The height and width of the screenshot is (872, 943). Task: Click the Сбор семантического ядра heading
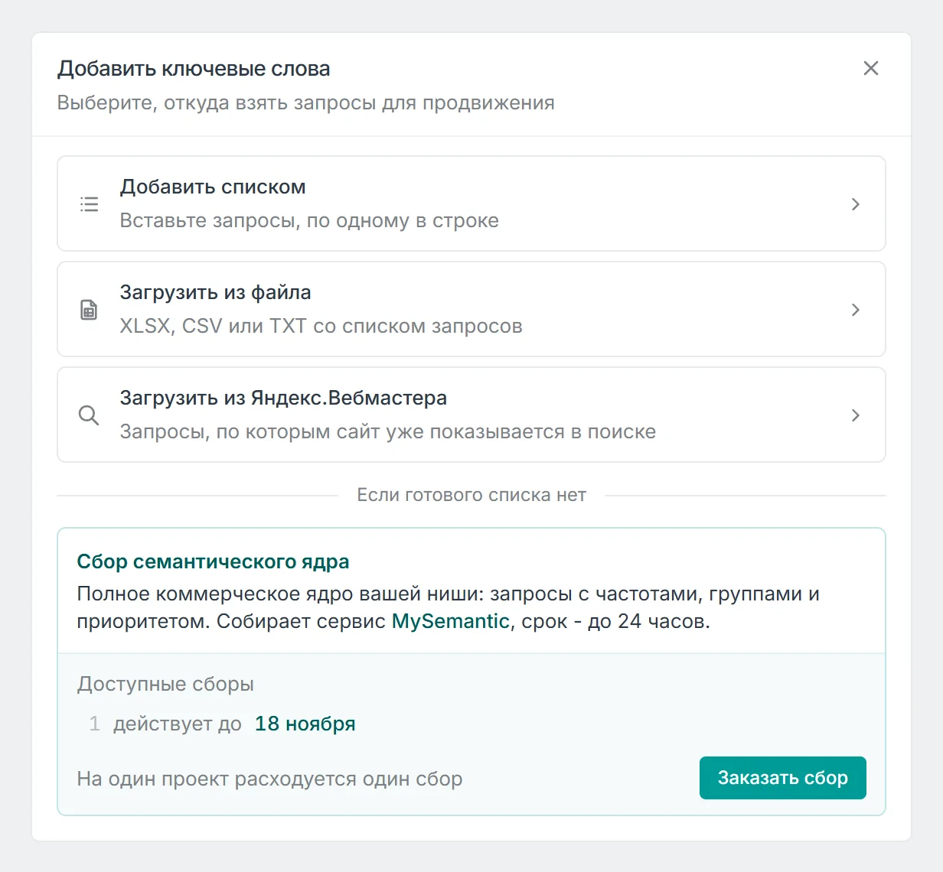(x=213, y=561)
